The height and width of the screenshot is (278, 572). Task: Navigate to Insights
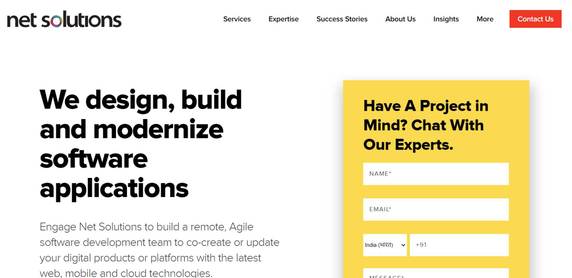pos(446,19)
